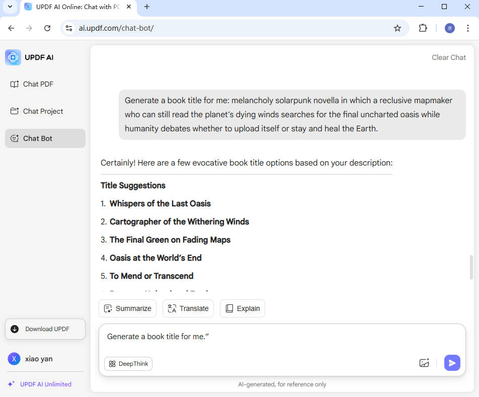This screenshot has height=397, width=479.
Task: Select the Chat Bot sidebar item
Action: [45, 138]
